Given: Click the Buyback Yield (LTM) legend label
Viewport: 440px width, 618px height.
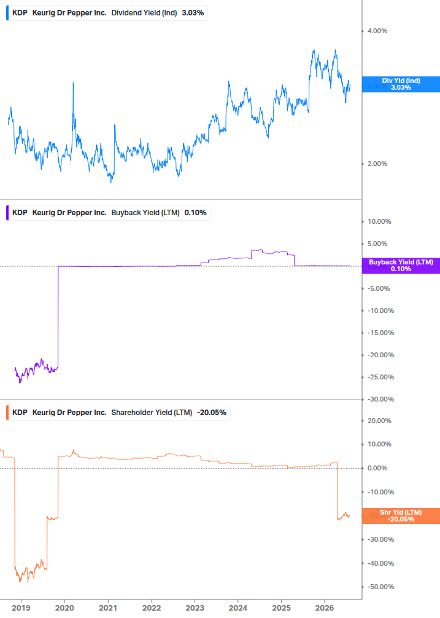Looking at the screenshot, I should 145,213.
